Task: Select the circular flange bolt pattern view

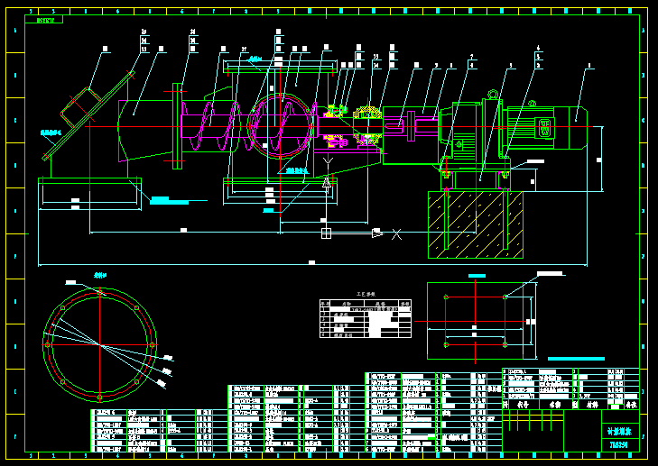Action: [x=99, y=344]
